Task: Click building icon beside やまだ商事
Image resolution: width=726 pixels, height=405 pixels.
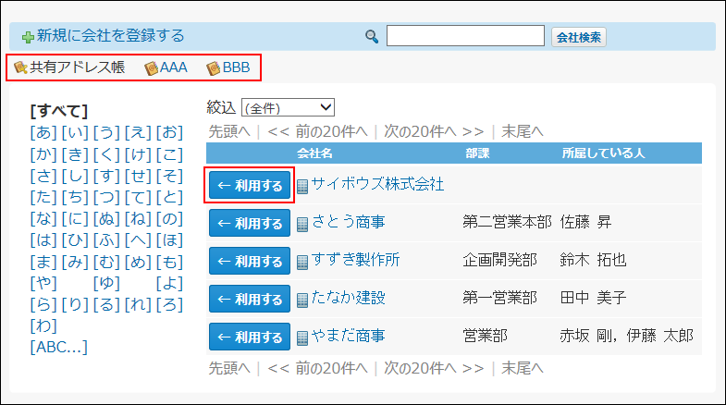Action: pos(302,338)
